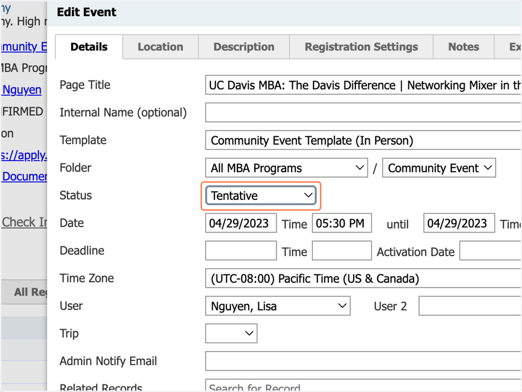Open the Description tab
This screenshot has height=392, width=522.
[x=244, y=47]
